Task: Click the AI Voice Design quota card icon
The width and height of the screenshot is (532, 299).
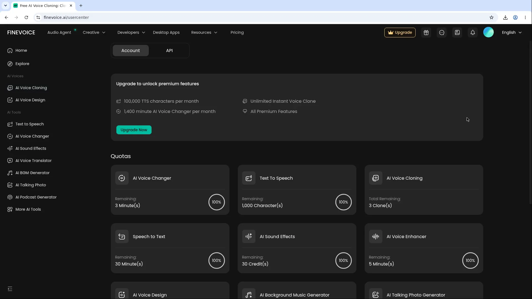Action: 122,294
